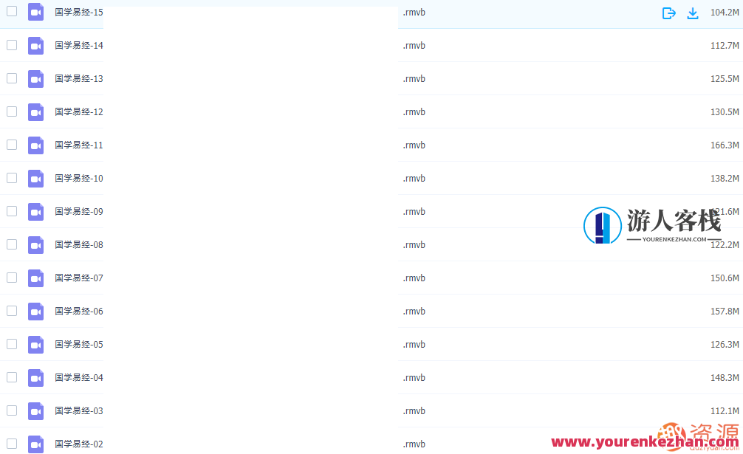Tick the checkbox for 国学易经-15
The image size is (743, 454).
(12, 12)
